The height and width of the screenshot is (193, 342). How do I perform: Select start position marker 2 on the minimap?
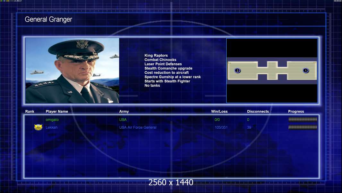(x=237, y=70)
